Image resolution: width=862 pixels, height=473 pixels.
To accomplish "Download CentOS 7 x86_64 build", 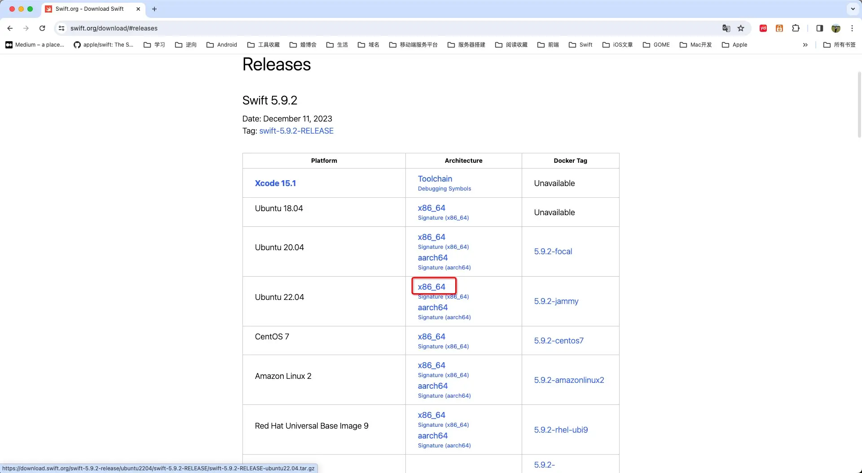I will point(431,337).
